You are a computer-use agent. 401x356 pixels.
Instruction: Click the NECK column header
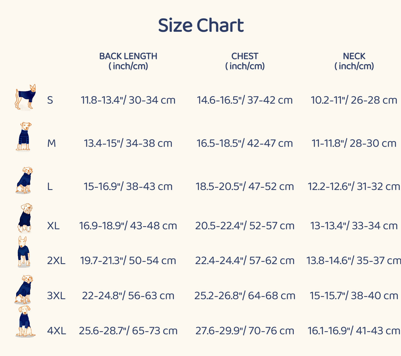tap(354, 61)
